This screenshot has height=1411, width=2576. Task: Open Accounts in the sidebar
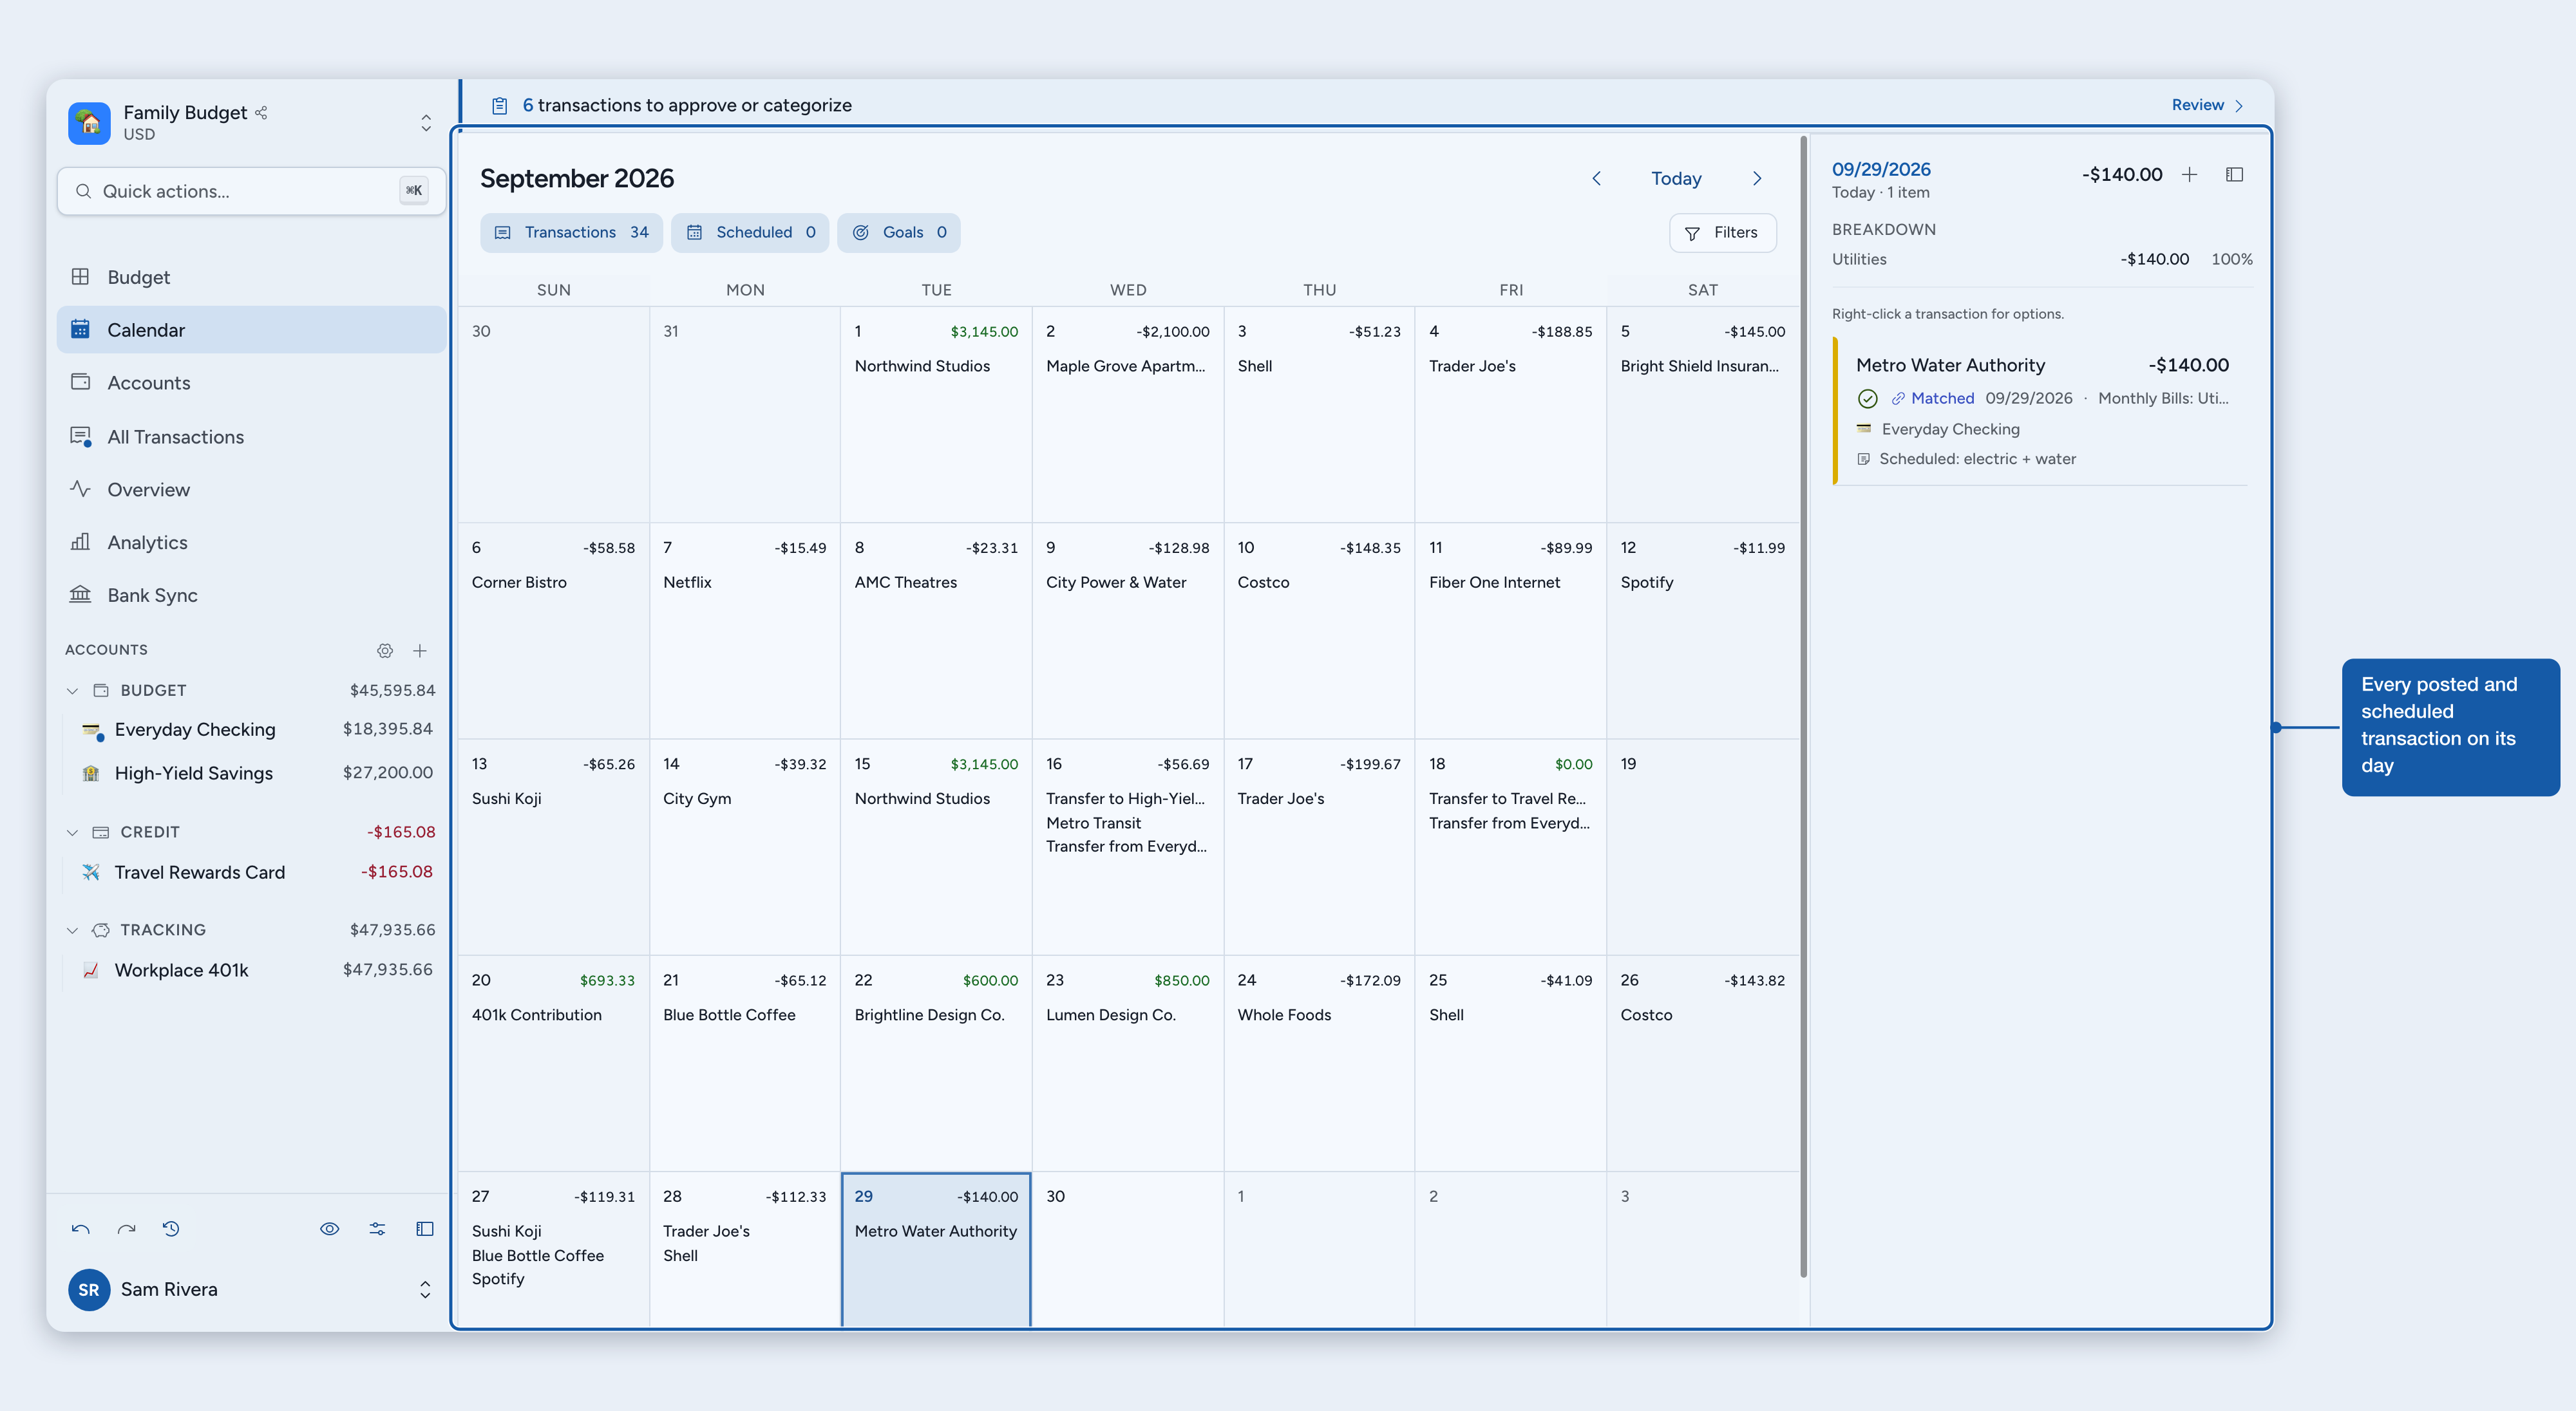click(x=252, y=383)
